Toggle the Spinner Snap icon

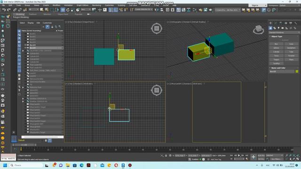(x=126, y=10)
